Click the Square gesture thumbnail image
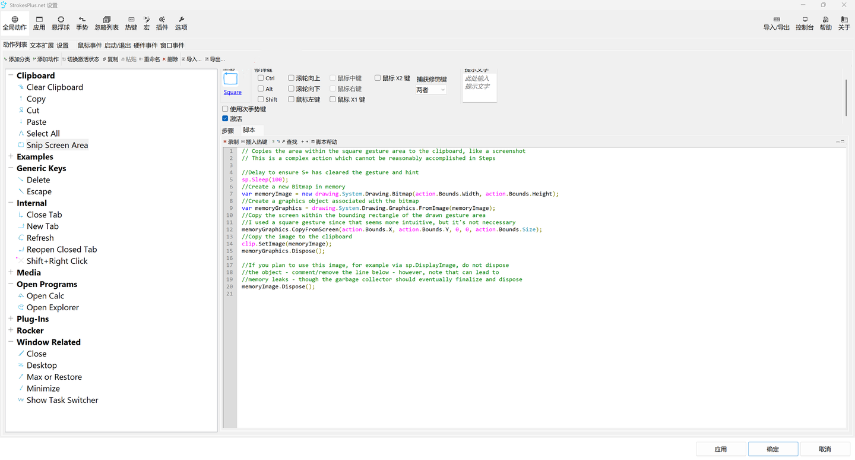Viewport: 855px width, 460px height. [x=230, y=79]
